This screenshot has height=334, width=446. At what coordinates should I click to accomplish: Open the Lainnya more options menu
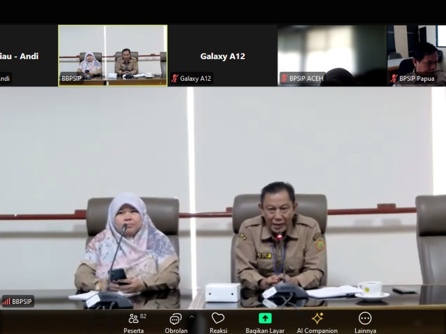(365, 322)
